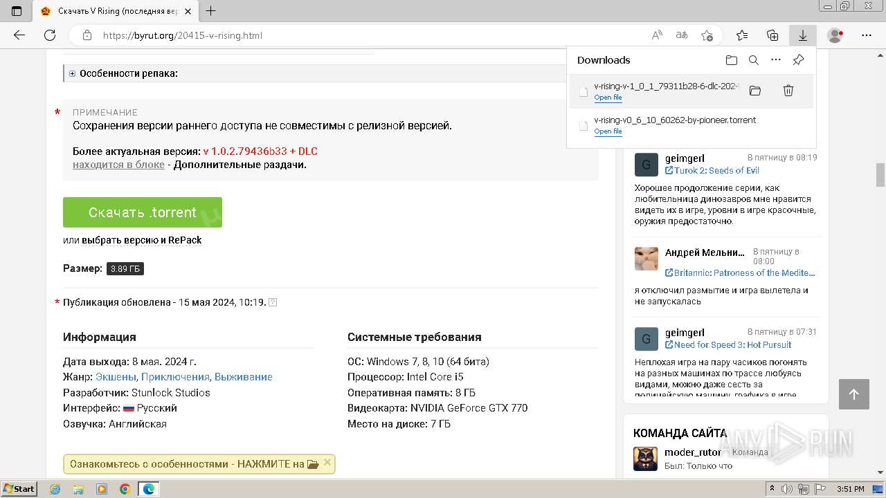Click the help icon after publication date

click(273, 302)
